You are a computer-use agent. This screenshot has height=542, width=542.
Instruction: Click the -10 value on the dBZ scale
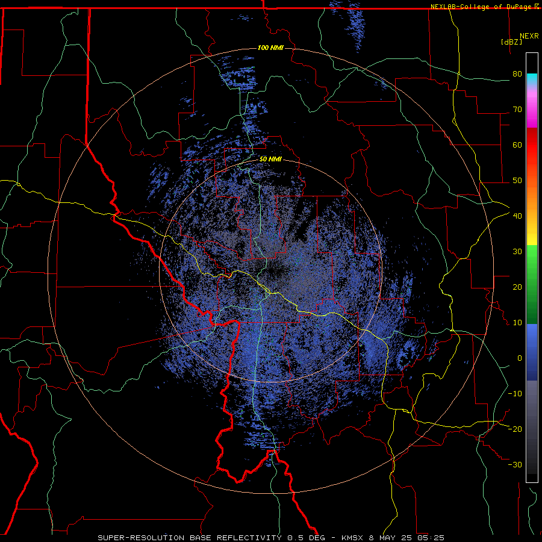click(x=515, y=393)
